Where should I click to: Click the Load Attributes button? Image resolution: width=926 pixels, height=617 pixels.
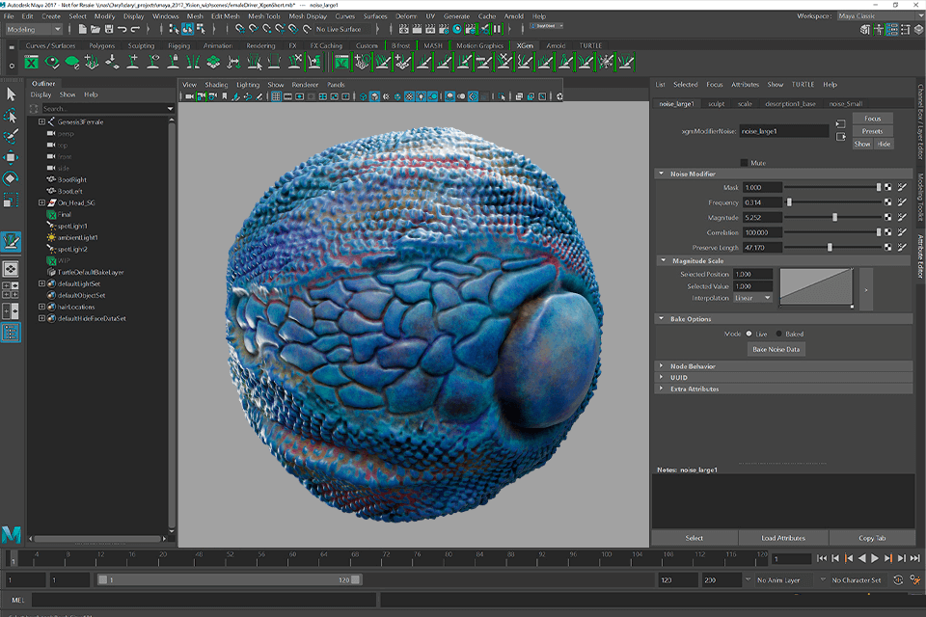pos(783,538)
